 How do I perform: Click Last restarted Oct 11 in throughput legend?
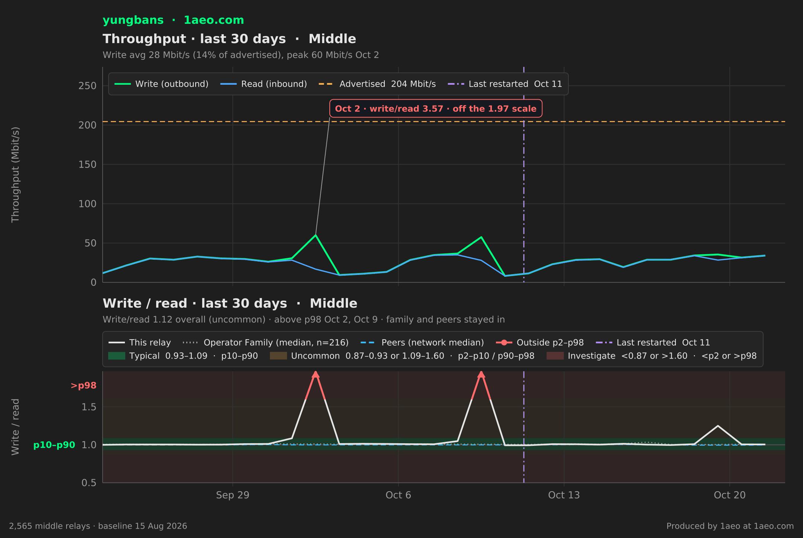[x=505, y=84]
